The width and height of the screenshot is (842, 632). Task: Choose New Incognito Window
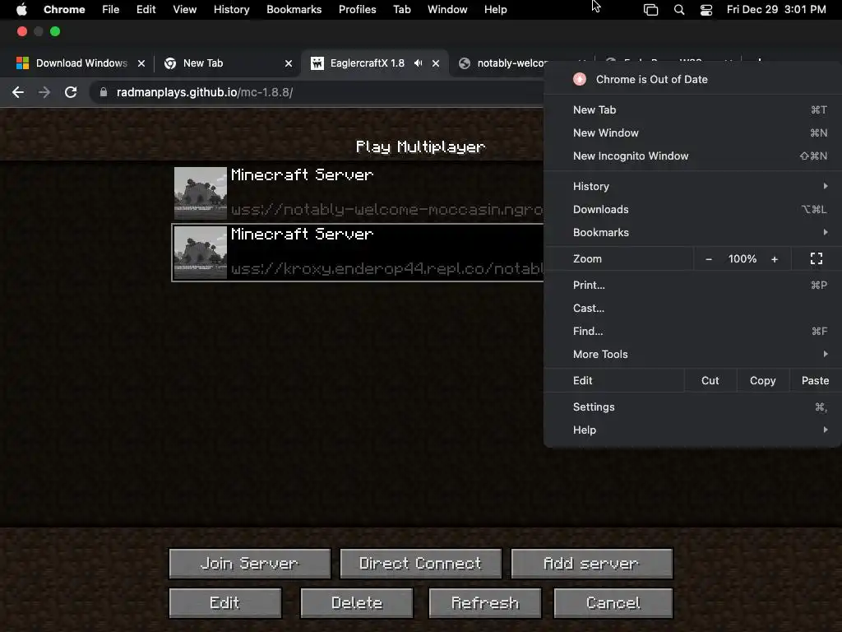click(x=692, y=156)
